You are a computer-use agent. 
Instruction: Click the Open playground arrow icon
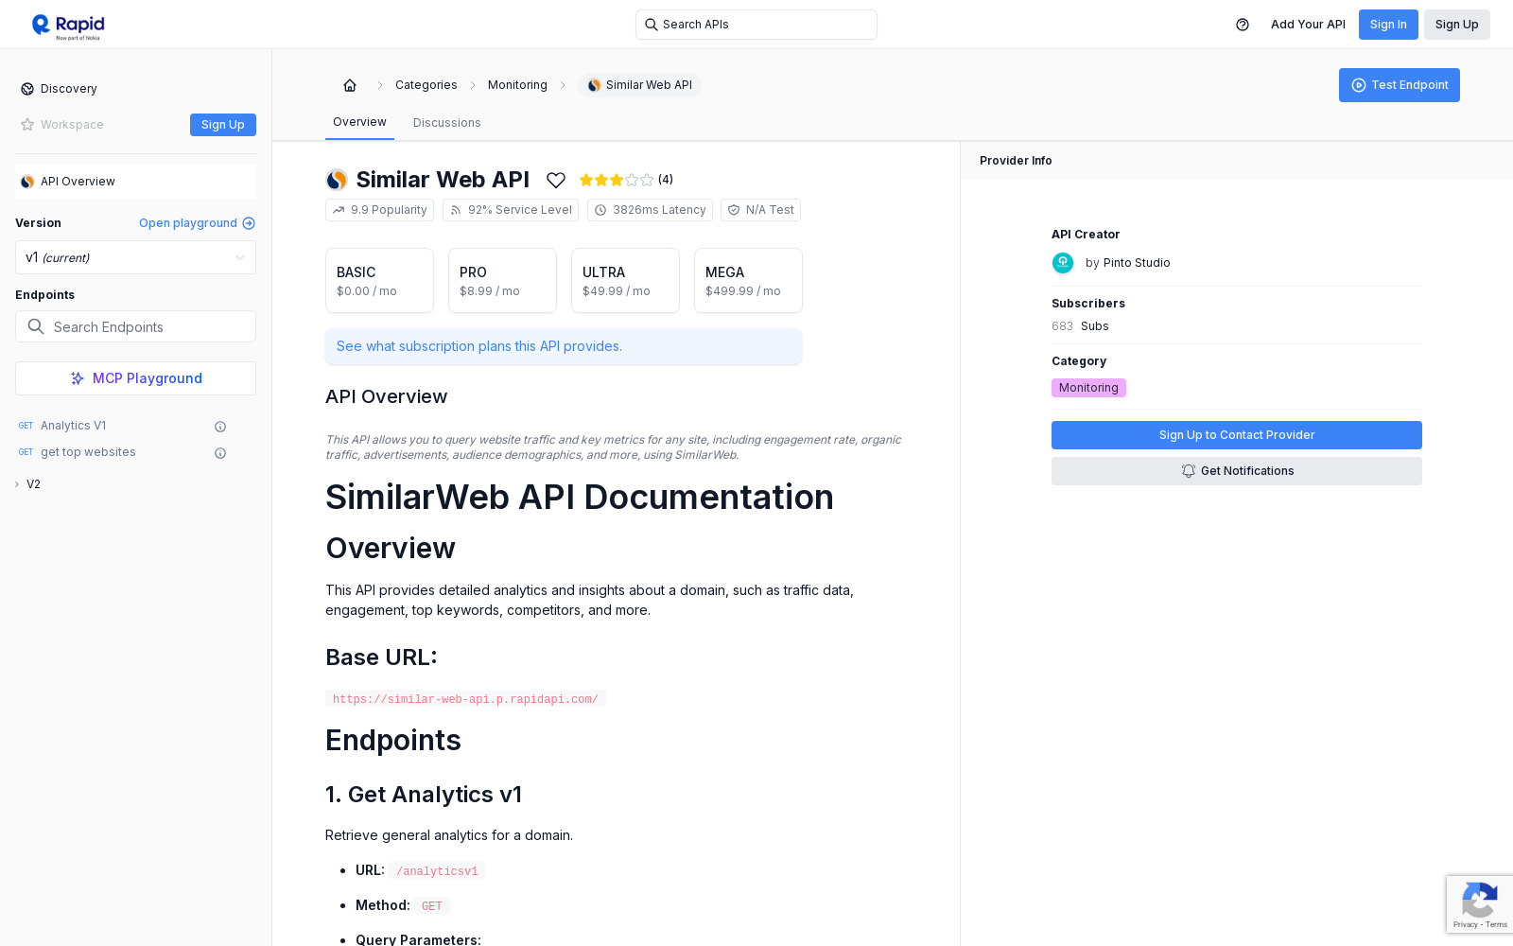coord(249,223)
